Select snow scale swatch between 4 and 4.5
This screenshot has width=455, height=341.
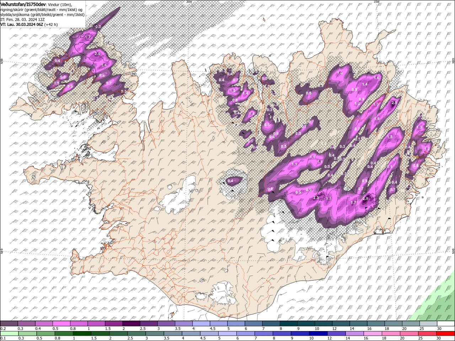point(202,324)
